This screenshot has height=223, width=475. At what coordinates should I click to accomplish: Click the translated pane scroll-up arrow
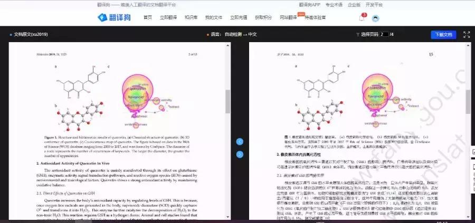468,45
